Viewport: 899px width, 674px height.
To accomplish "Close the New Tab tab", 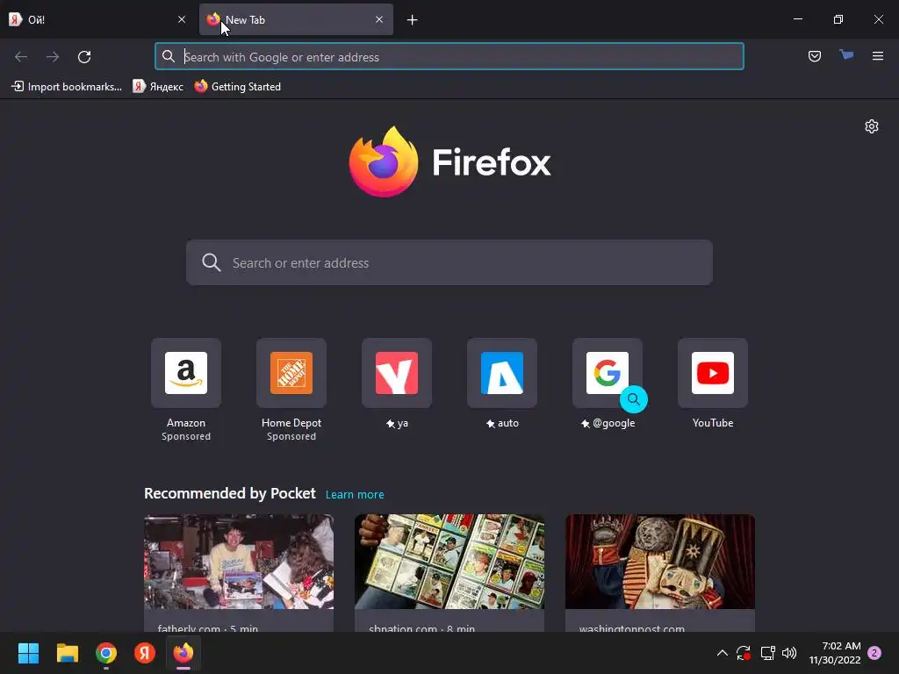I will tap(379, 19).
